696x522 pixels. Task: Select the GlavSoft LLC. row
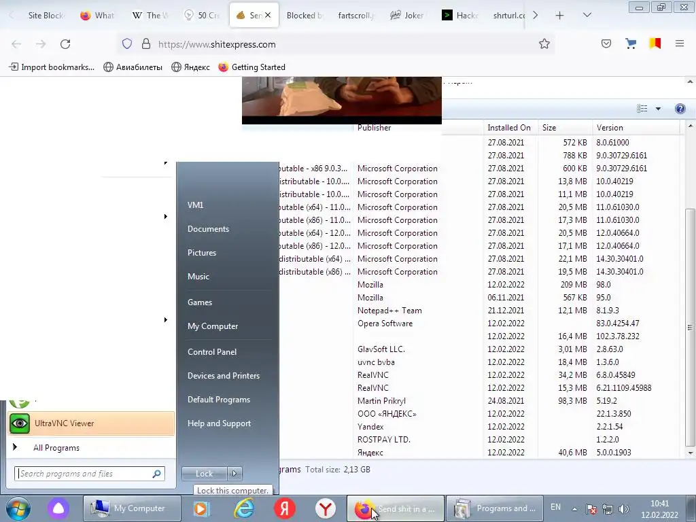tap(479, 349)
